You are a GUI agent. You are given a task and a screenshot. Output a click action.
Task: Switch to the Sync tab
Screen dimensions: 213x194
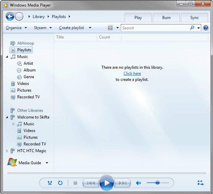point(194,17)
